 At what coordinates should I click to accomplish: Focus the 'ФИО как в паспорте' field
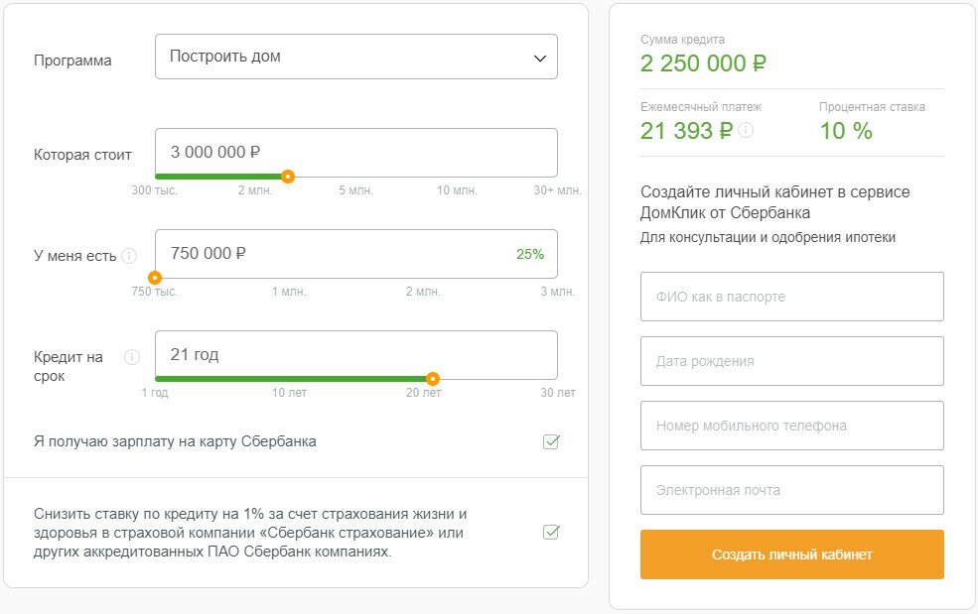(792, 297)
